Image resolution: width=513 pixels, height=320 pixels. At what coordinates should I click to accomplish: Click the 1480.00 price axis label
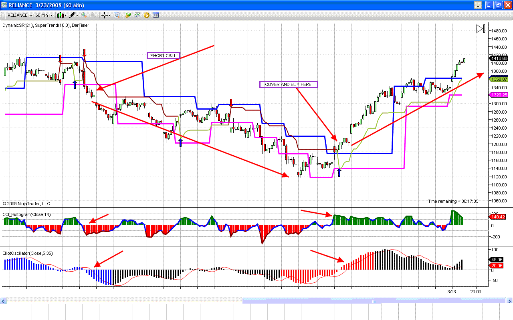click(x=499, y=31)
